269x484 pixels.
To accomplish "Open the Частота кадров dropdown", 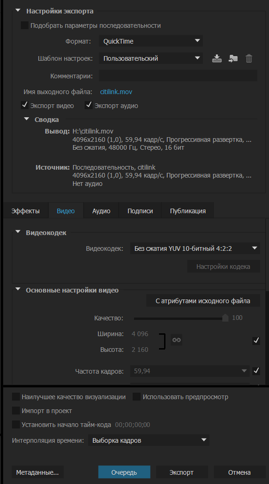I will click(190, 371).
